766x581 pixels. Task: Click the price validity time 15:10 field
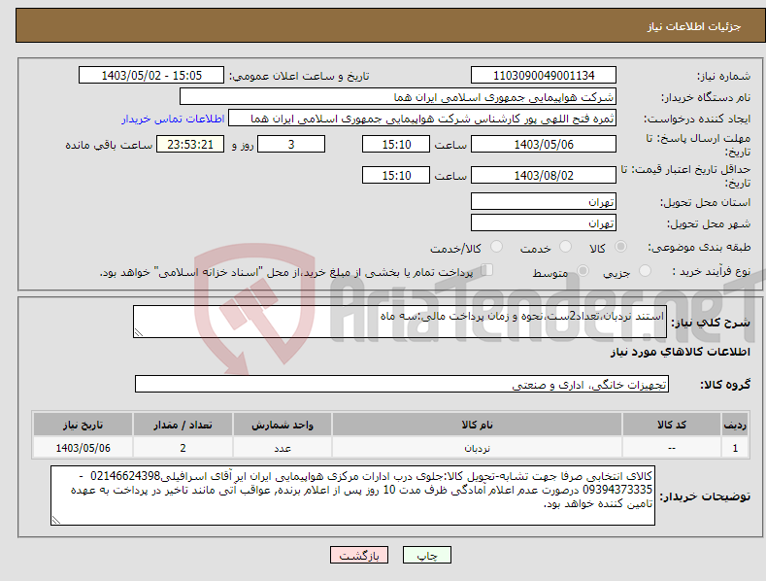click(396, 175)
